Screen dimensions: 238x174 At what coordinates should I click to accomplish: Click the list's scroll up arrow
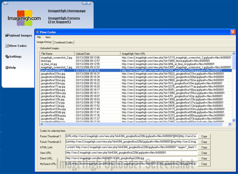pos(234,54)
